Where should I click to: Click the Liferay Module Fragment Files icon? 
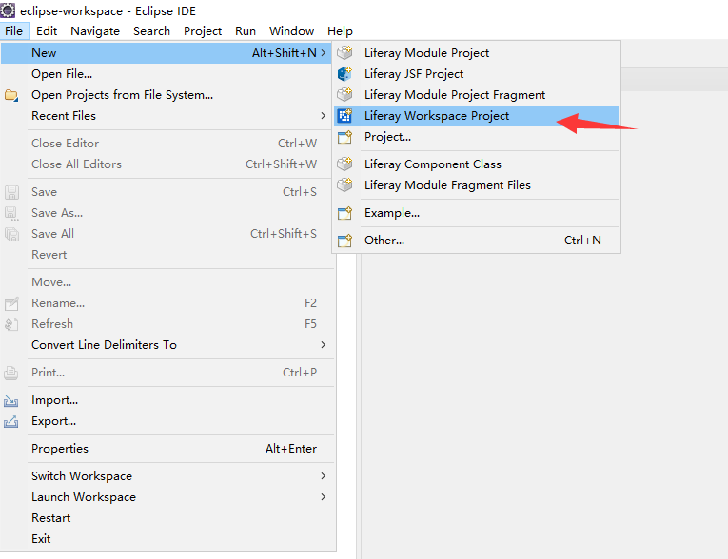tap(344, 184)
